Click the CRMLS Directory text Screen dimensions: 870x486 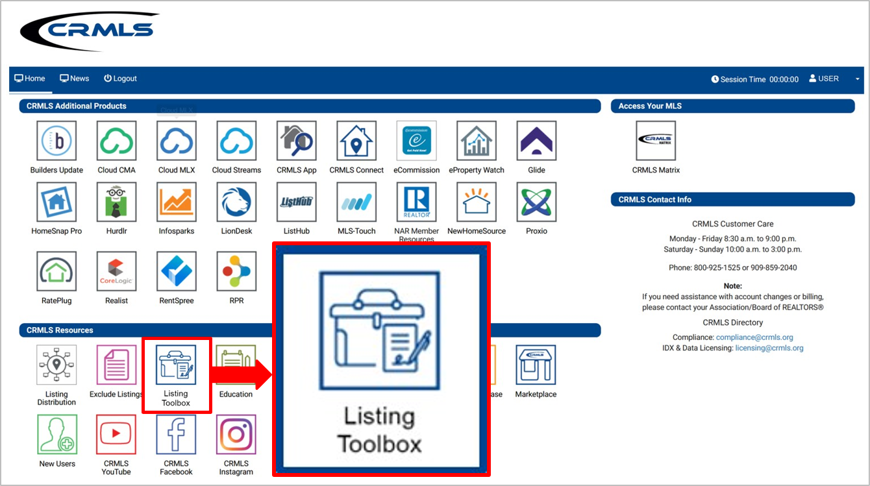(733, 322)
